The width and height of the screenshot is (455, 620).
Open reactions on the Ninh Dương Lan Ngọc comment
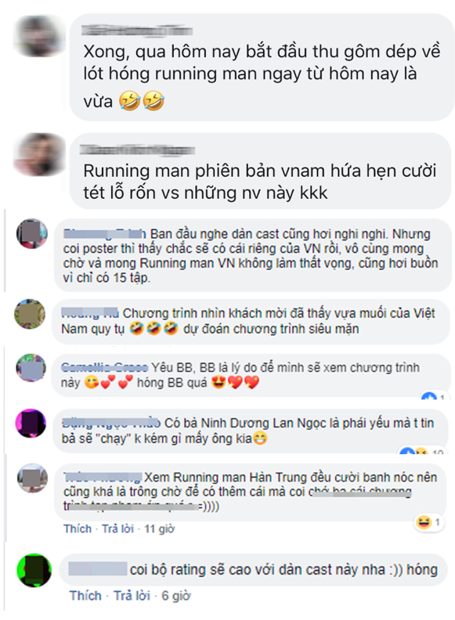421,452
